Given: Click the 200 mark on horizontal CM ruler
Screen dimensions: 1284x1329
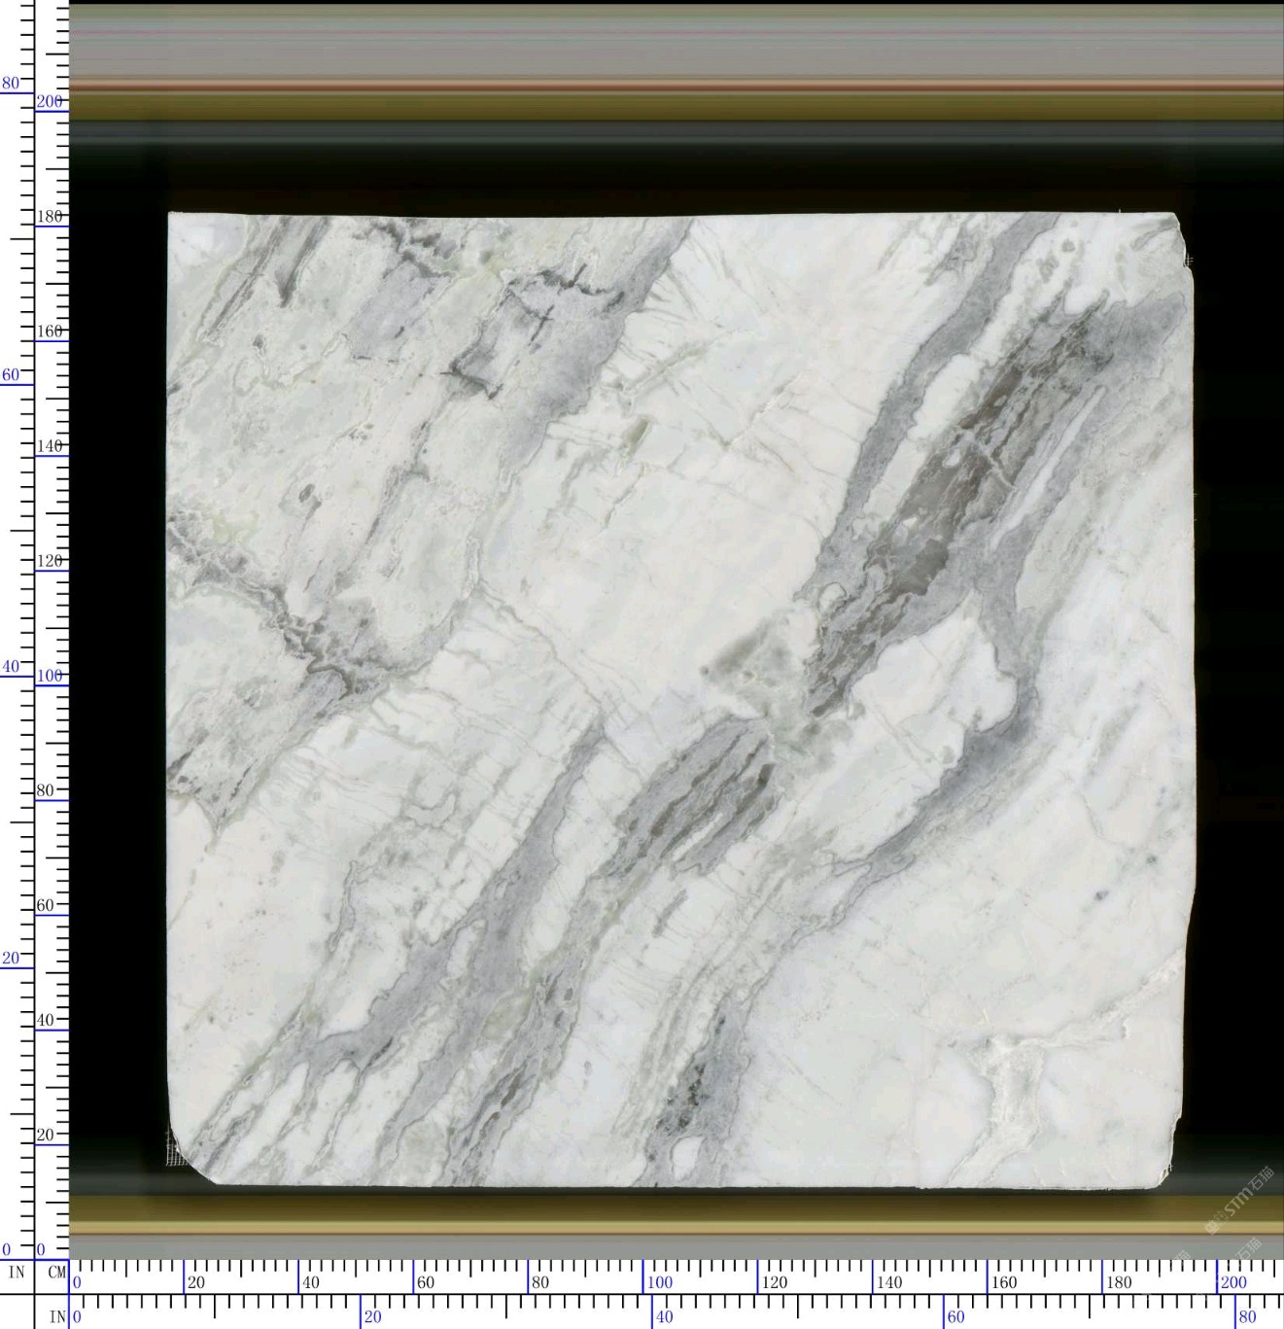Looking at the screenshot, I should (1232, 1282).
